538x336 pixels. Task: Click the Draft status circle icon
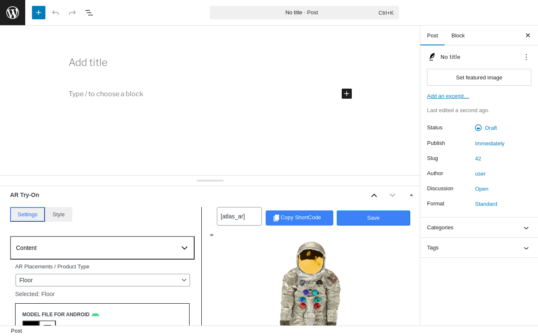(478, 128)
